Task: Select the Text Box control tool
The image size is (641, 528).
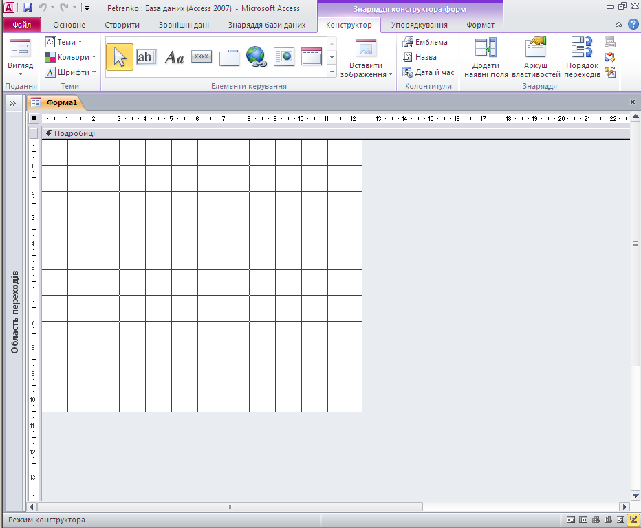Action: tap(146, 57)
